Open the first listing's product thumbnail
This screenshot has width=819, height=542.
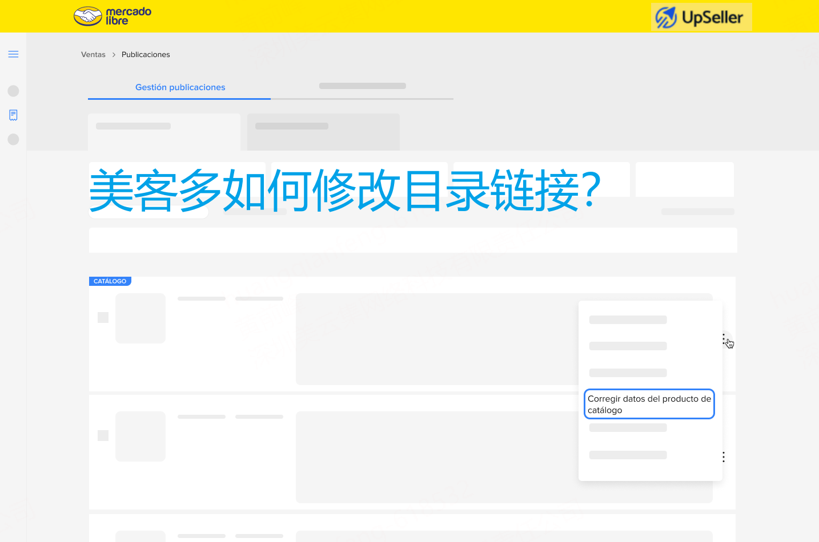click(x=140, y=318)
